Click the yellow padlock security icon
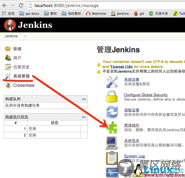The width and height of the screenshot is (185, 178). (x=112, y=97)
